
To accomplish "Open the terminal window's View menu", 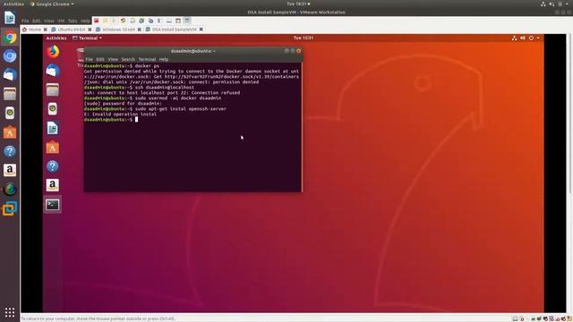I will 113,59.
